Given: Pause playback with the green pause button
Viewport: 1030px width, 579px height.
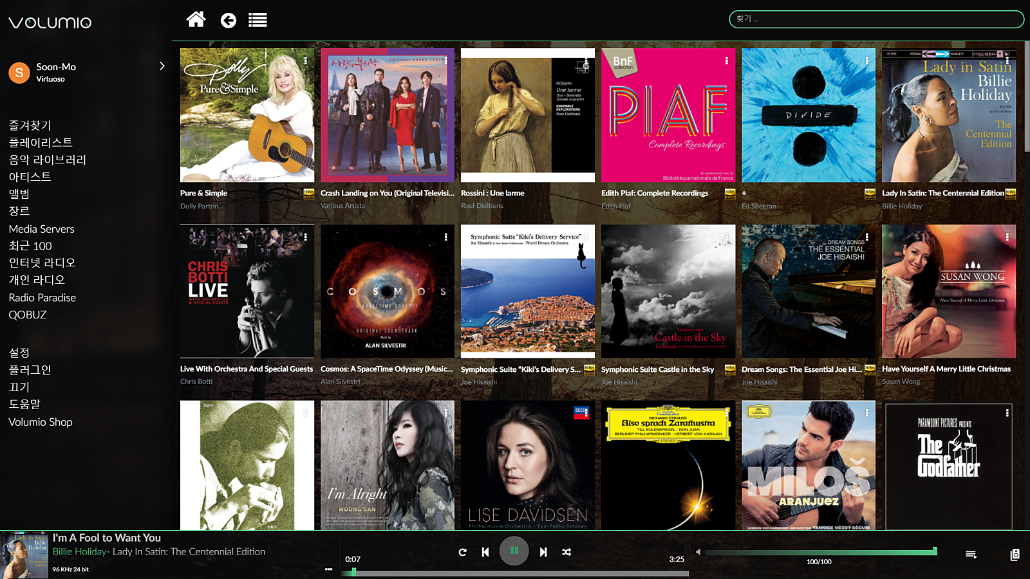Looking at the screenshot, I should coord(514,551).
